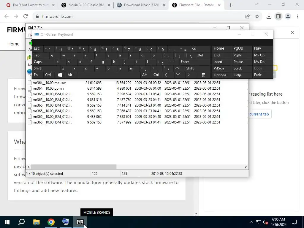Click the network tray icon

pyautogui.click(x=259, y=222)
